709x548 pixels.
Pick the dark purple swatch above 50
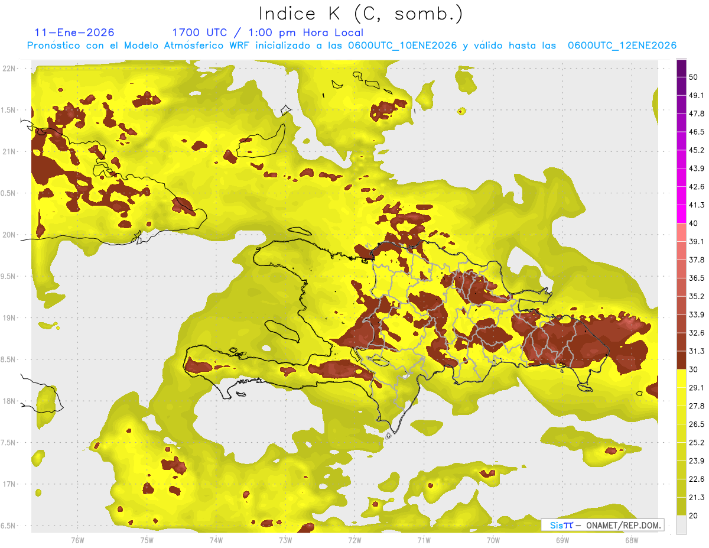click(x=681, y=68)
